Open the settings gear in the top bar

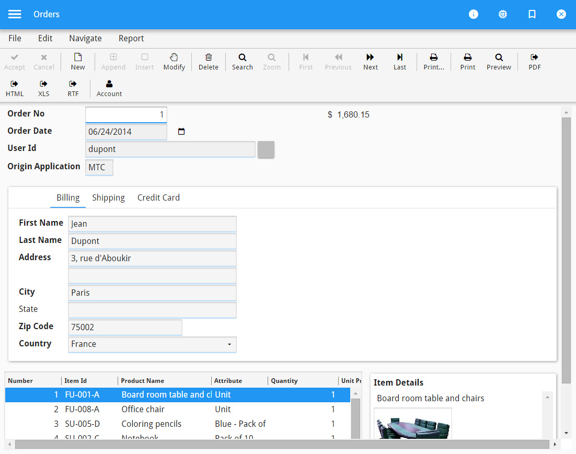click(x=503, y=14)
